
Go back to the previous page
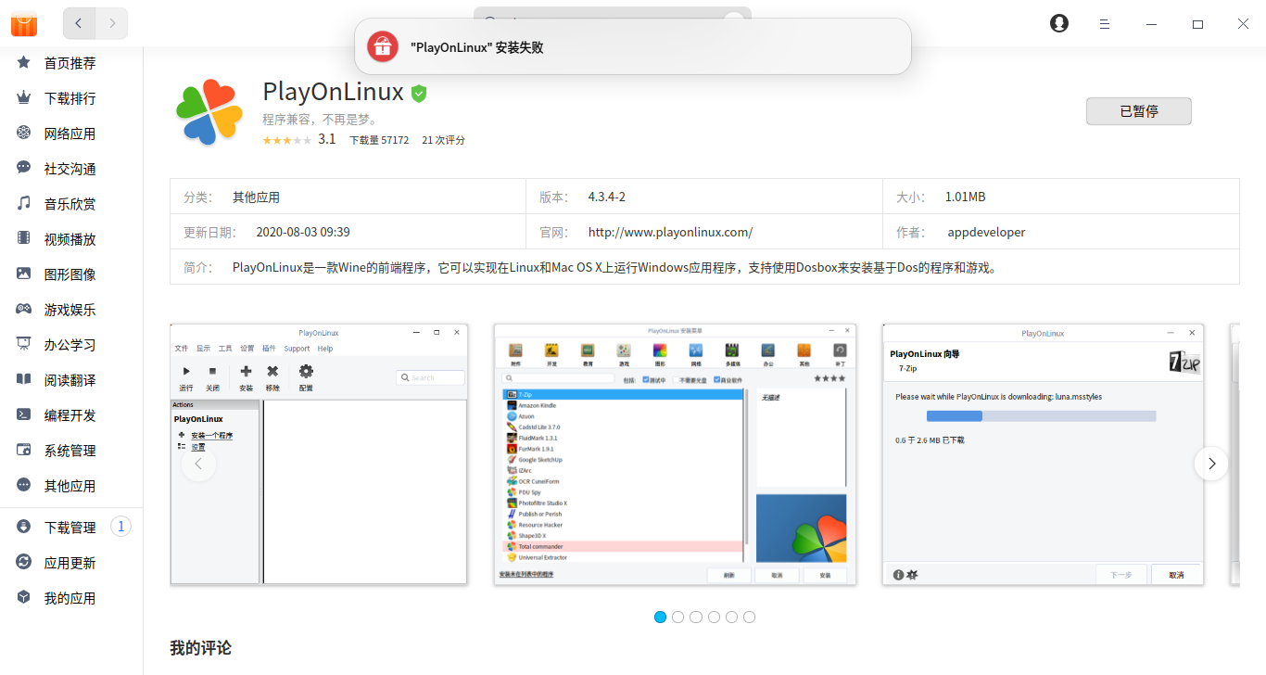pyautogui.click(x=80, y=23)
